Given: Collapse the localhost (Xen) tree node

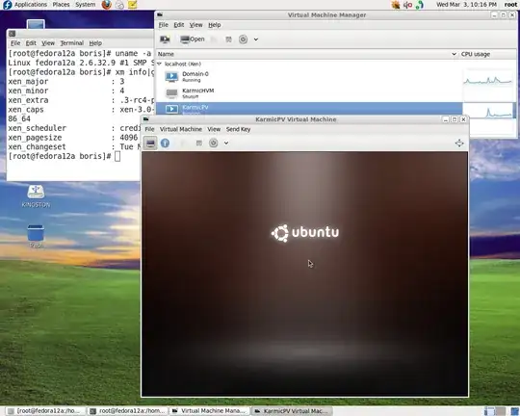Looking at the screenshot, I should (x=160, y=64).
